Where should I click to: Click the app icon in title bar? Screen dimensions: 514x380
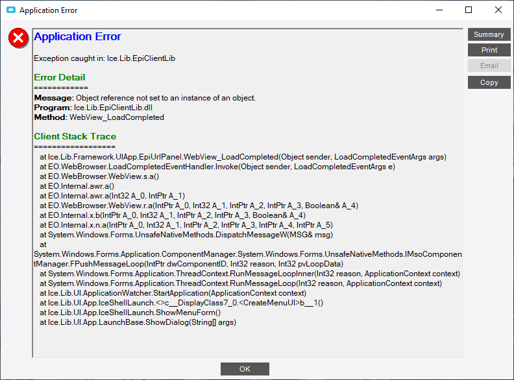(11, 10)
